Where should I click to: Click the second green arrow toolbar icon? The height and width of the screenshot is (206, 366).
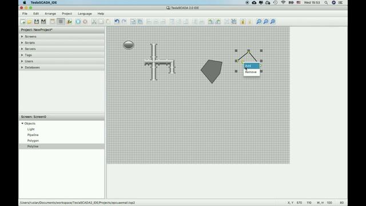point(218,22)
